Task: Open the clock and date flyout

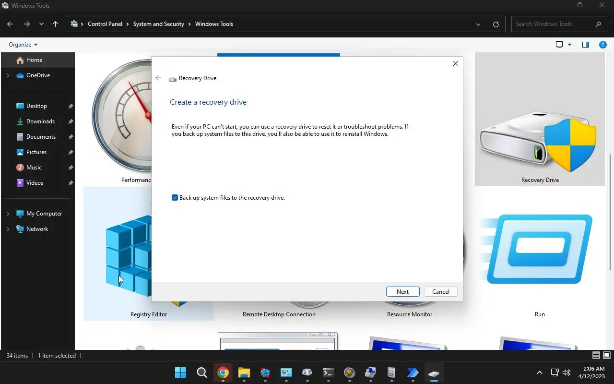Action: [x=591, y=372]
